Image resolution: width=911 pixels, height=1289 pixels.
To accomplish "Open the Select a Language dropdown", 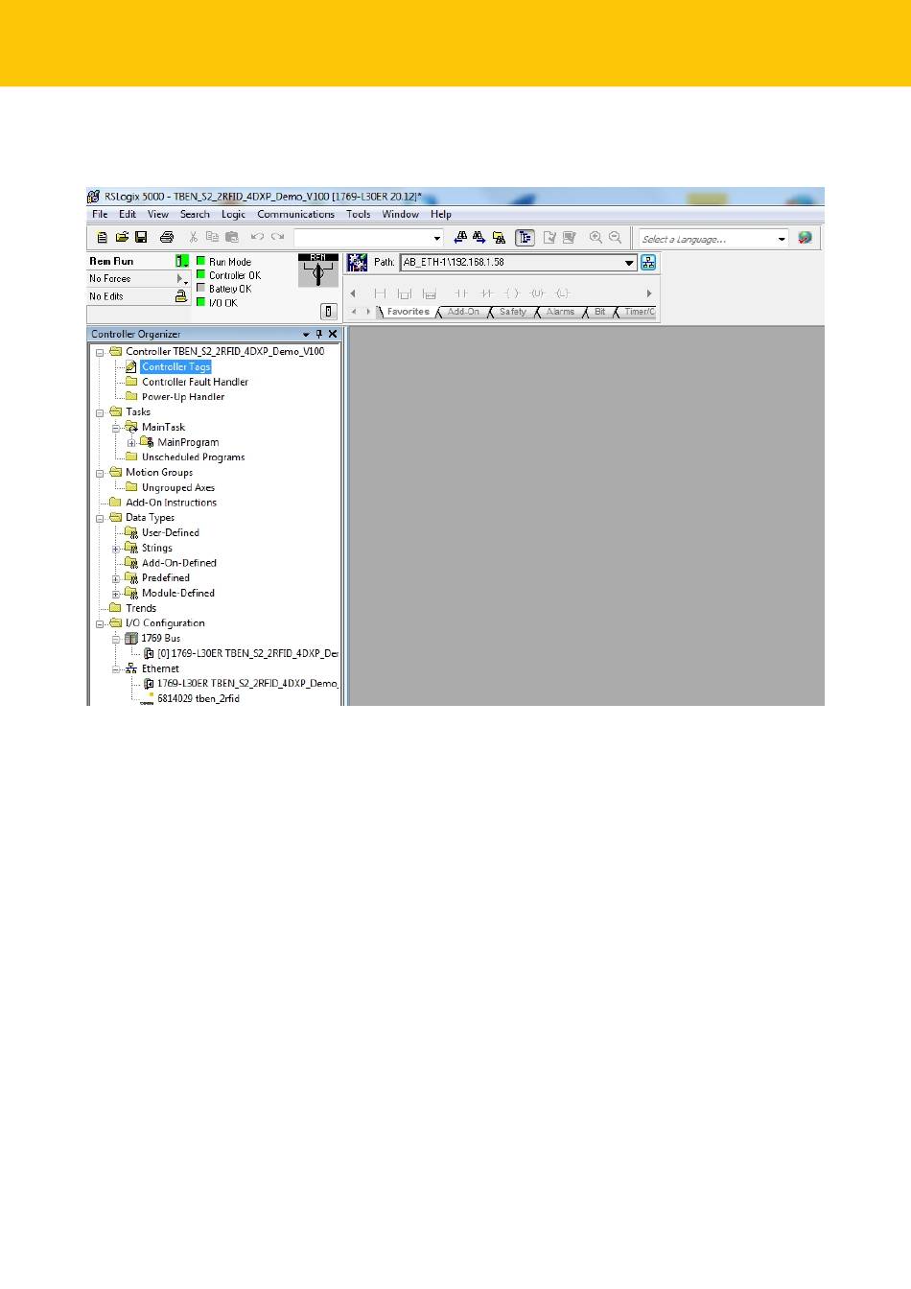I will click(x=782, y=239).
